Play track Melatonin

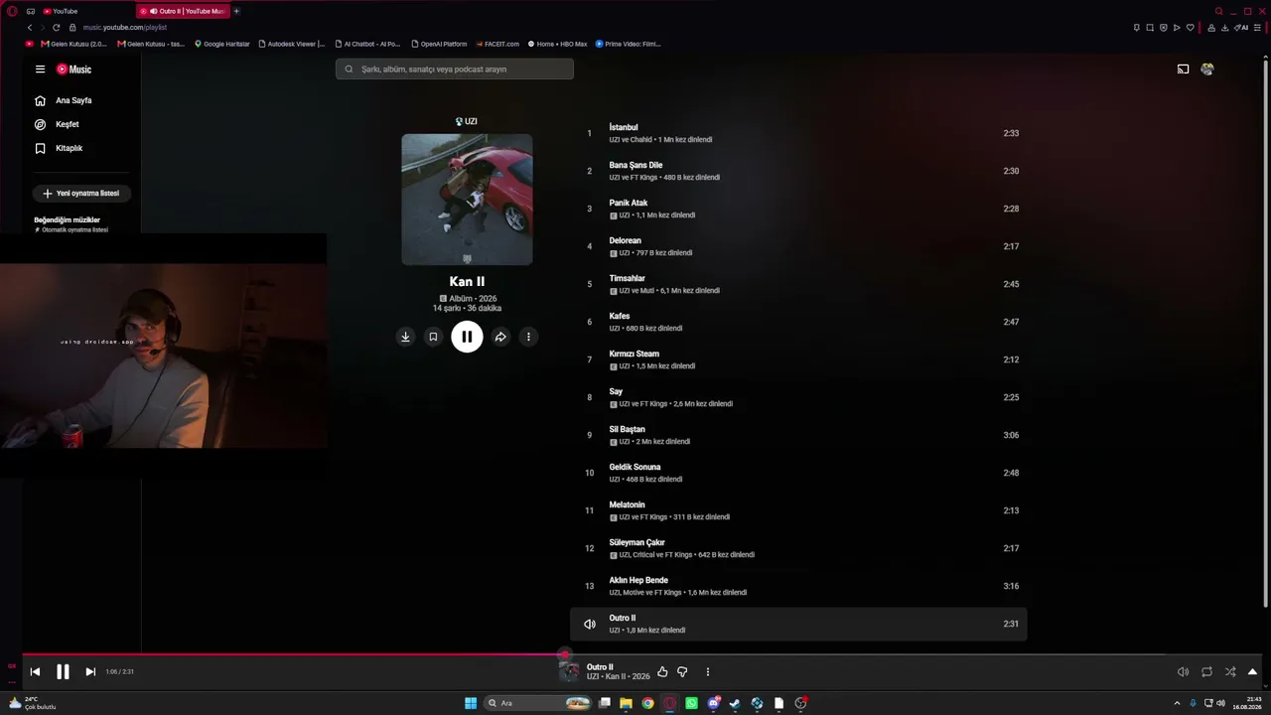[798, 510]
